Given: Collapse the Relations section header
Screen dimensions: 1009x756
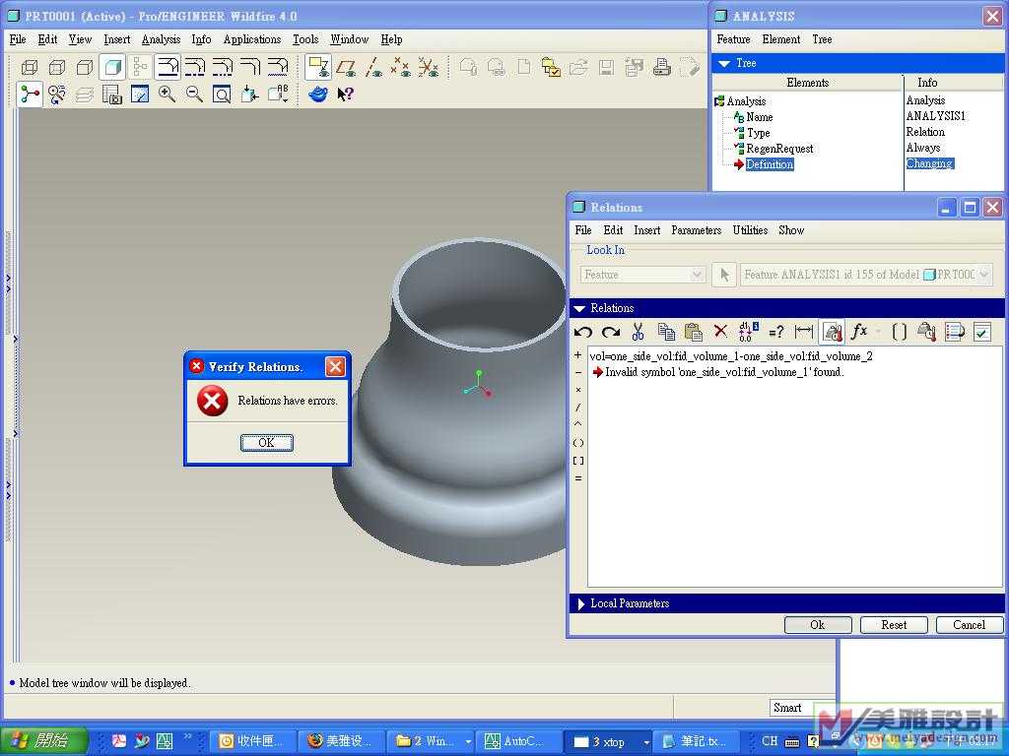Looking at the screenshot, I should tap(579, 308).
